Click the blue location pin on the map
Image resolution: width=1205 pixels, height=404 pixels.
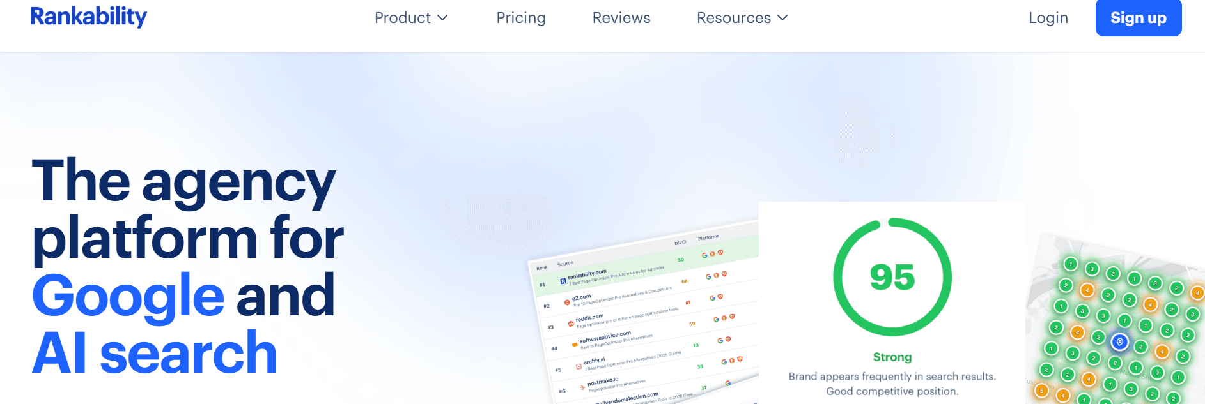pyautogui.click(x=1119, y=342)
